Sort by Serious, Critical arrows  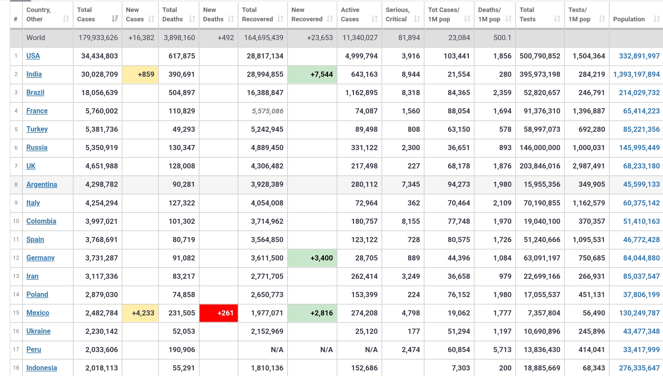tap(417, 19)
